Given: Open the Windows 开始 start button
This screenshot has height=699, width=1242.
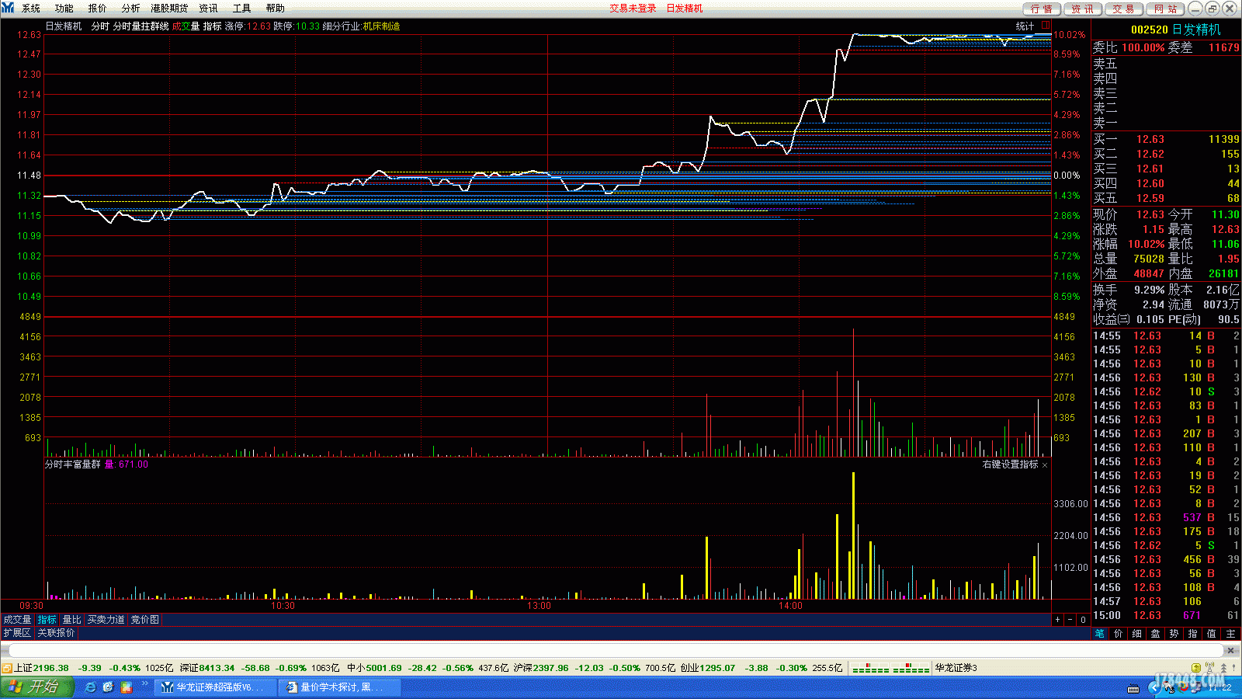Looking at the screenshot, I should [36, 687].
